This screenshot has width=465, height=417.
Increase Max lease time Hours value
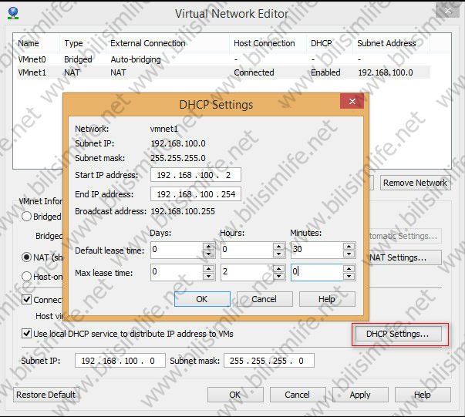click(278, 268)
